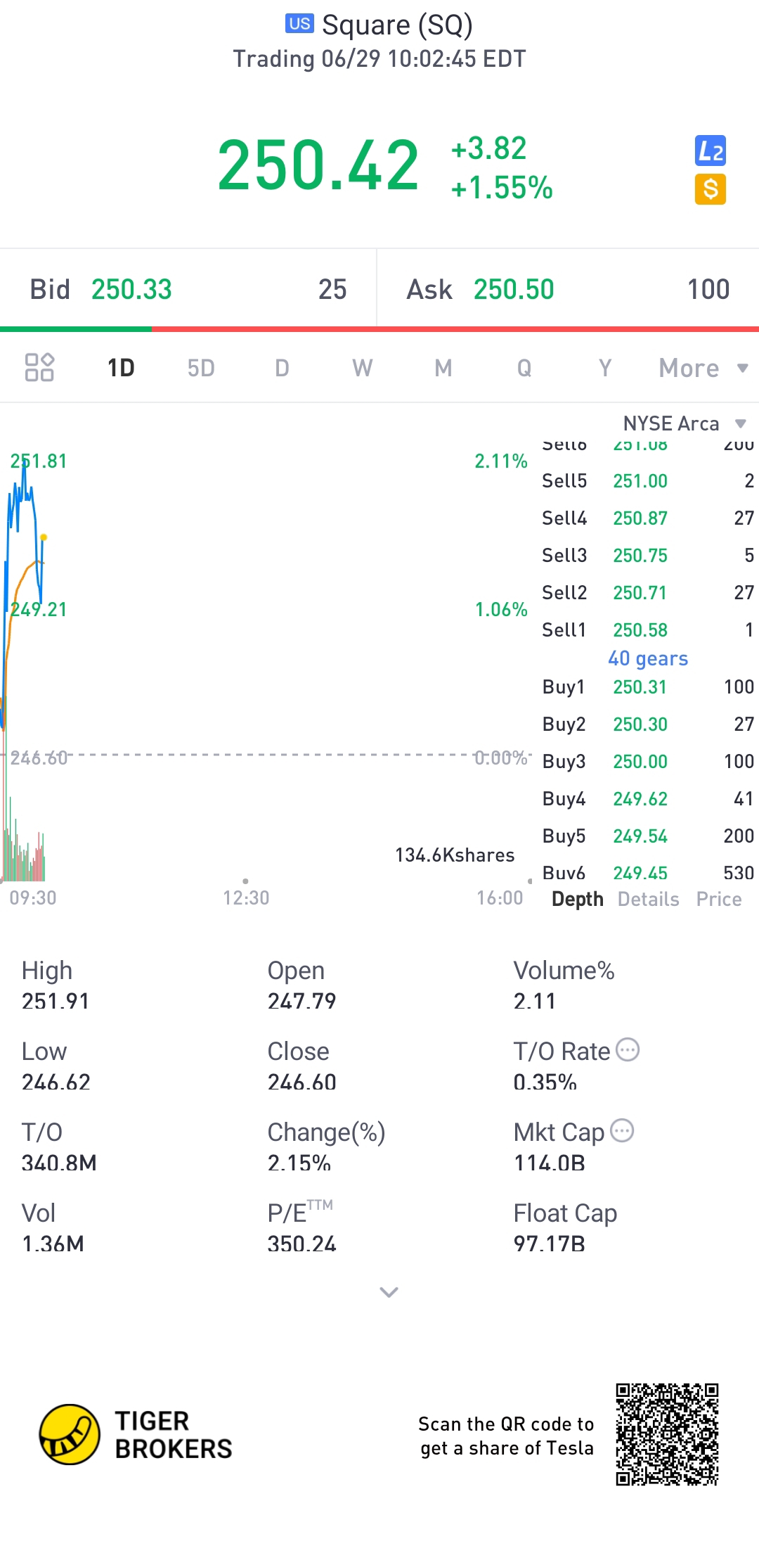759x1546 pixels.
Task: Open the More timeframes dropdown
Action: coord(703,368)
